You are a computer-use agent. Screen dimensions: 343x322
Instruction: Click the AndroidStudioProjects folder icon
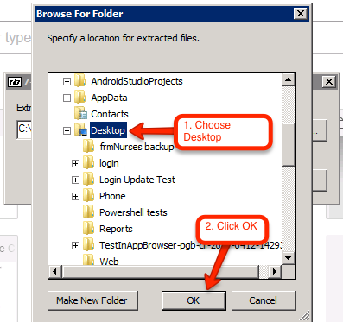[79, 81]
